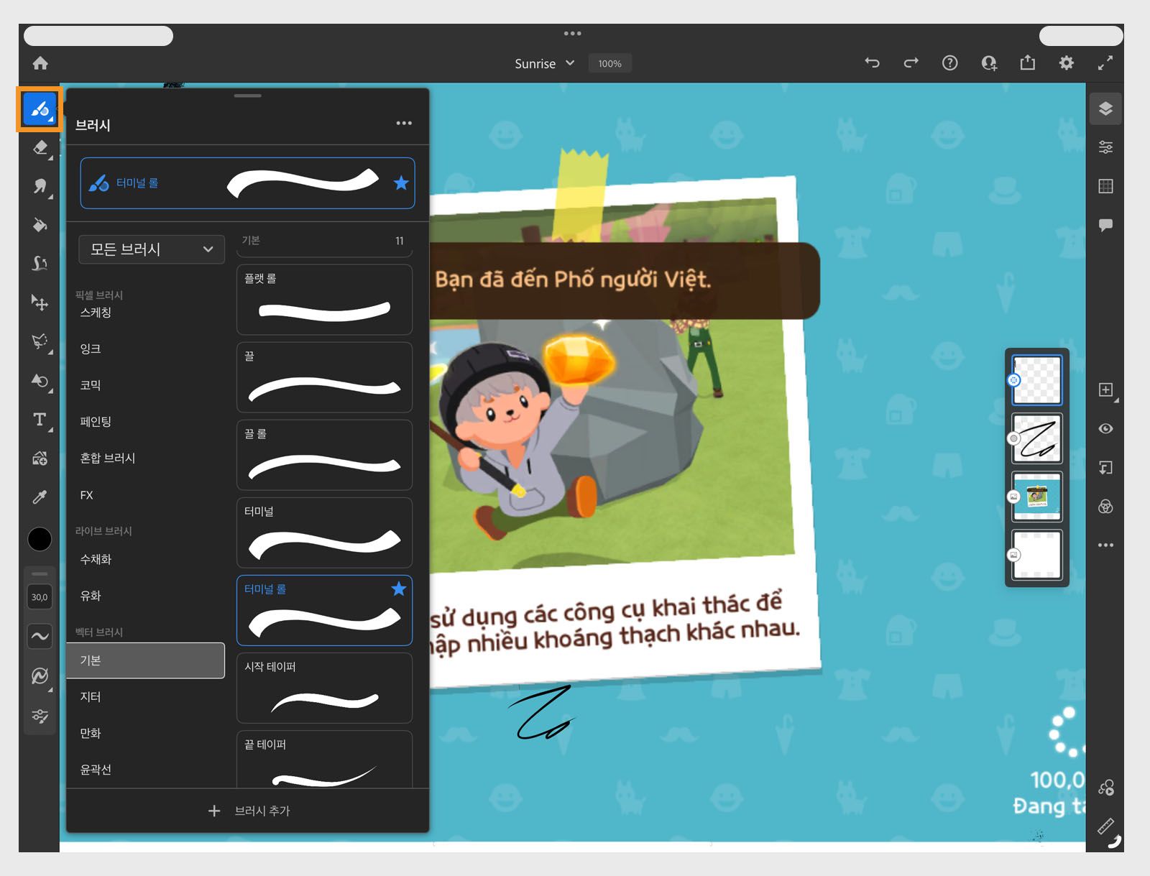
Task: Open the Sunrise document name dropdown
Action: point(544,63)
